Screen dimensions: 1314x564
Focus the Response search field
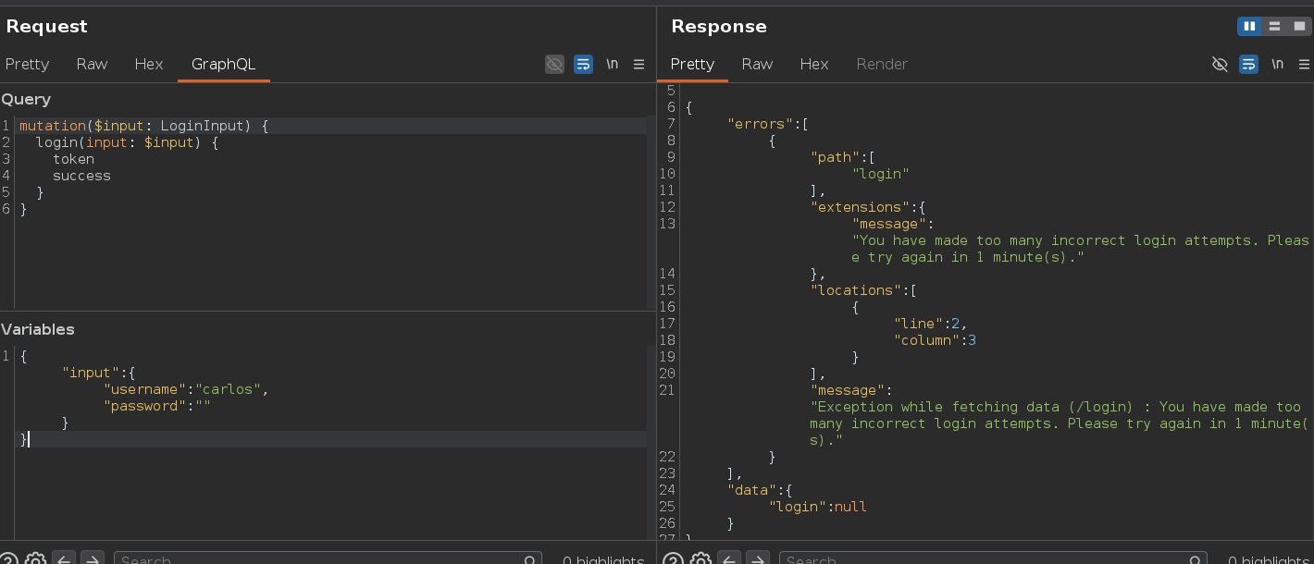click(x=993, y=559)
